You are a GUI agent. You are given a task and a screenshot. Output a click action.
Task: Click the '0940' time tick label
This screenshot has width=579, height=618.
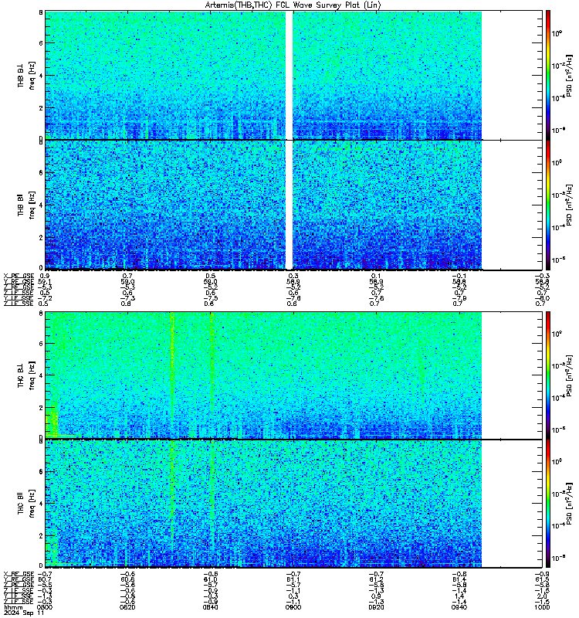[459, 607]
